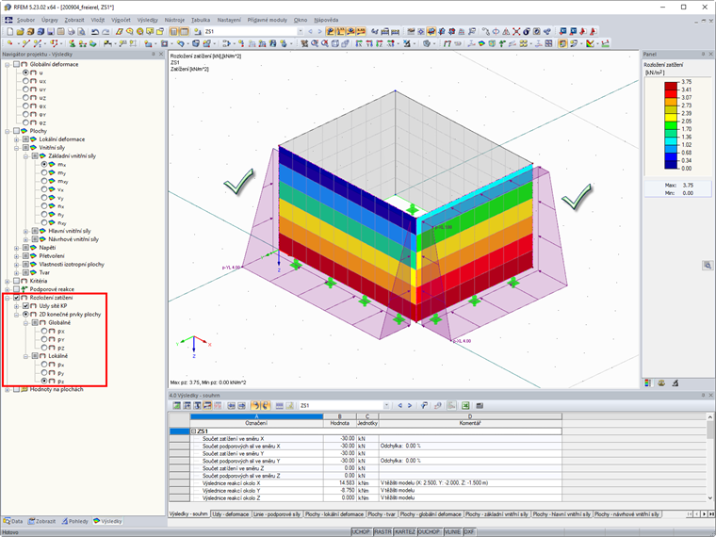
Task: Select the uz radio button
Action: click(26, 98)
